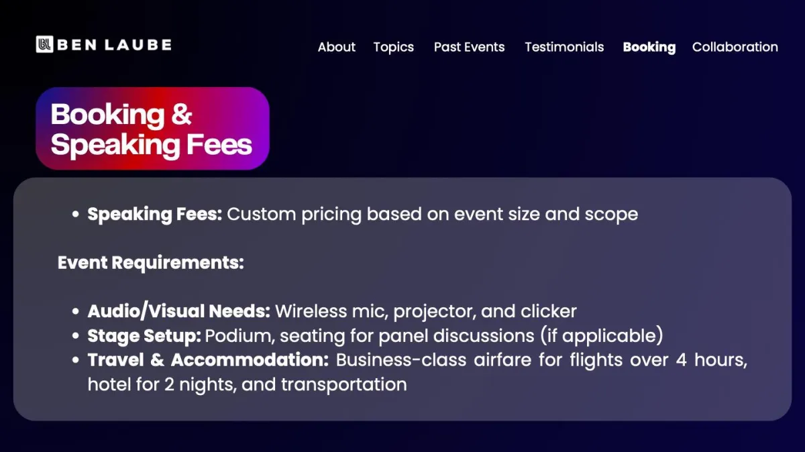This screenshot has width=805, height=452.
Task: Click the Stage Setup label
Action: click(144, 335)
